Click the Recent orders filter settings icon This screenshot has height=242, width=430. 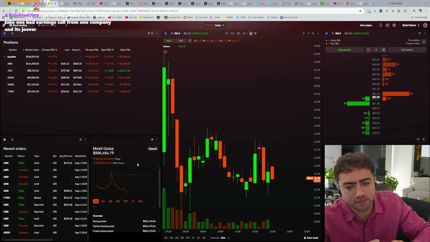pyautogui.click(x=80, y=139)
